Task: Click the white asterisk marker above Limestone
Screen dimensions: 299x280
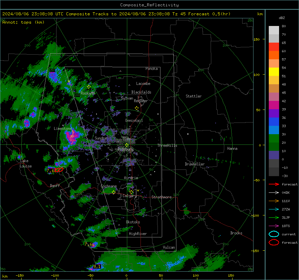Action: point(63,126)
